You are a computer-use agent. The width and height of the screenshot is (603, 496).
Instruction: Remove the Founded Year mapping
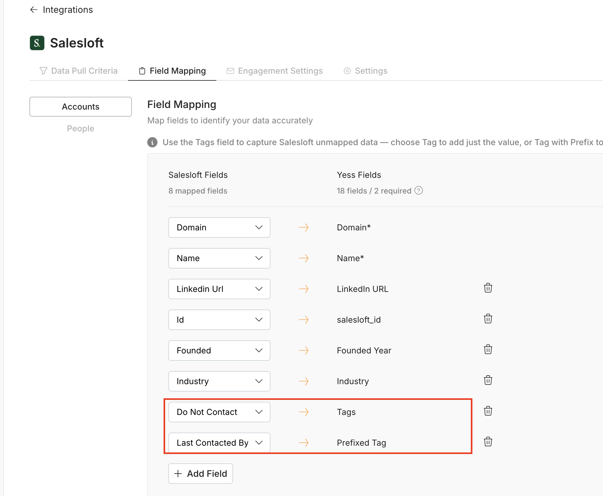click(x=488, y=350)
